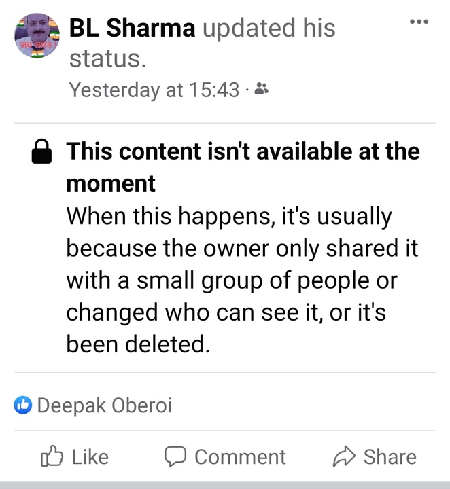The image size is (450, 489).
Task: Click the Yesterday at 15:43 timestamp
Action: point(154,90)
